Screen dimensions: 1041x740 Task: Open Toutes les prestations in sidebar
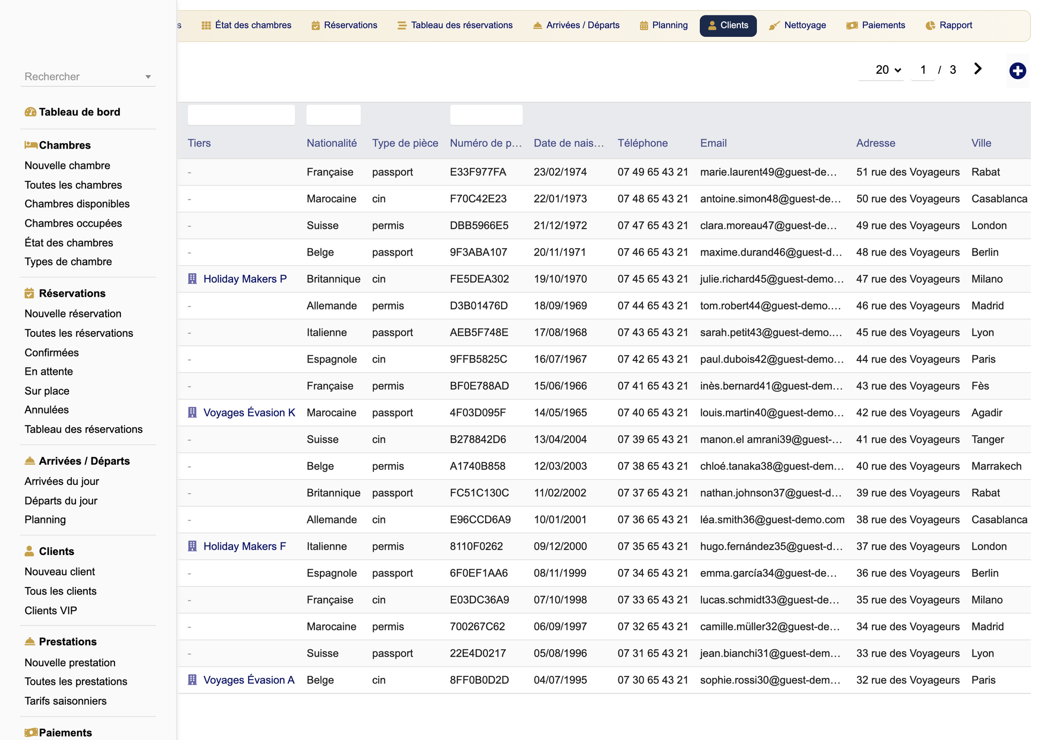click(76, 681)
